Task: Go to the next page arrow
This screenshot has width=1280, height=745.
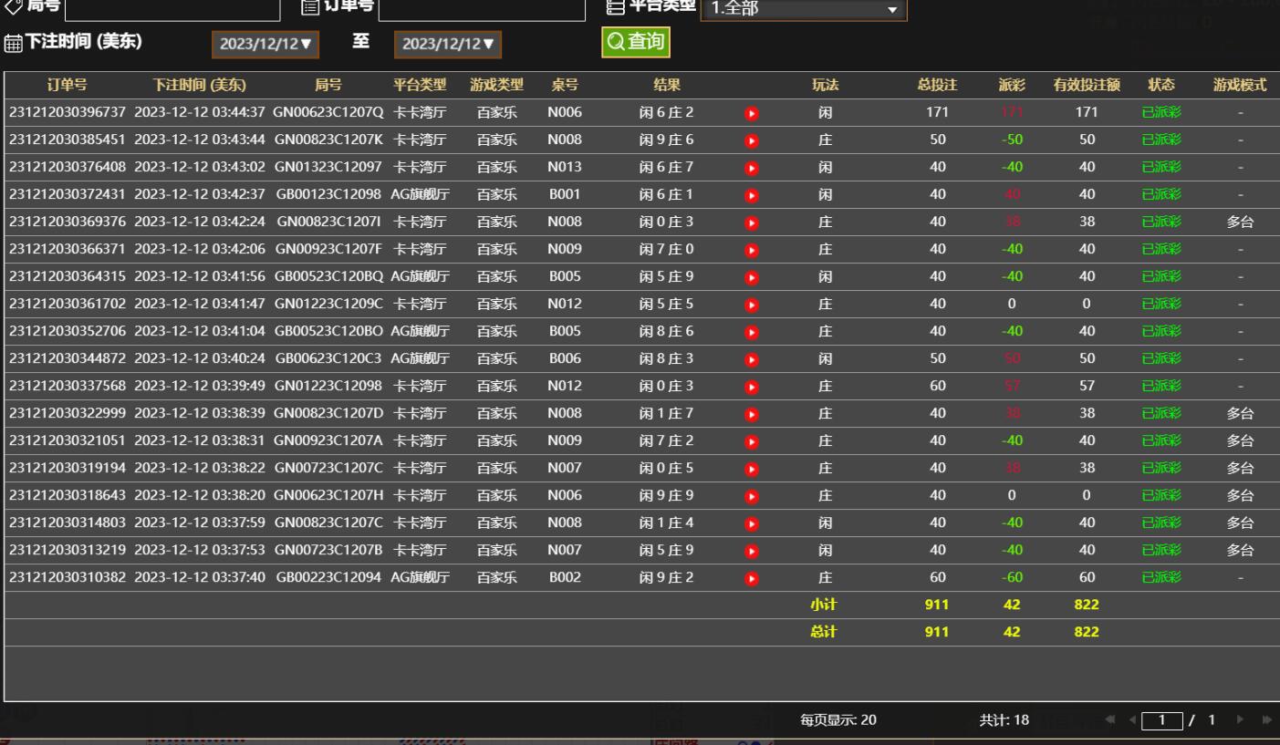Action: pyautogui.click(x=1240, y=720)
